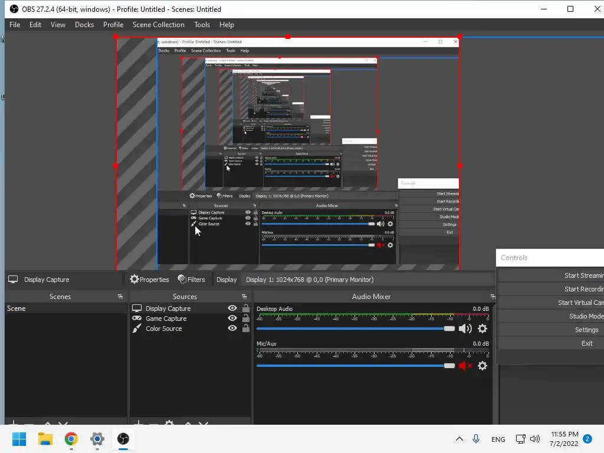Lock the Game Capture source

tap(246, 318)
